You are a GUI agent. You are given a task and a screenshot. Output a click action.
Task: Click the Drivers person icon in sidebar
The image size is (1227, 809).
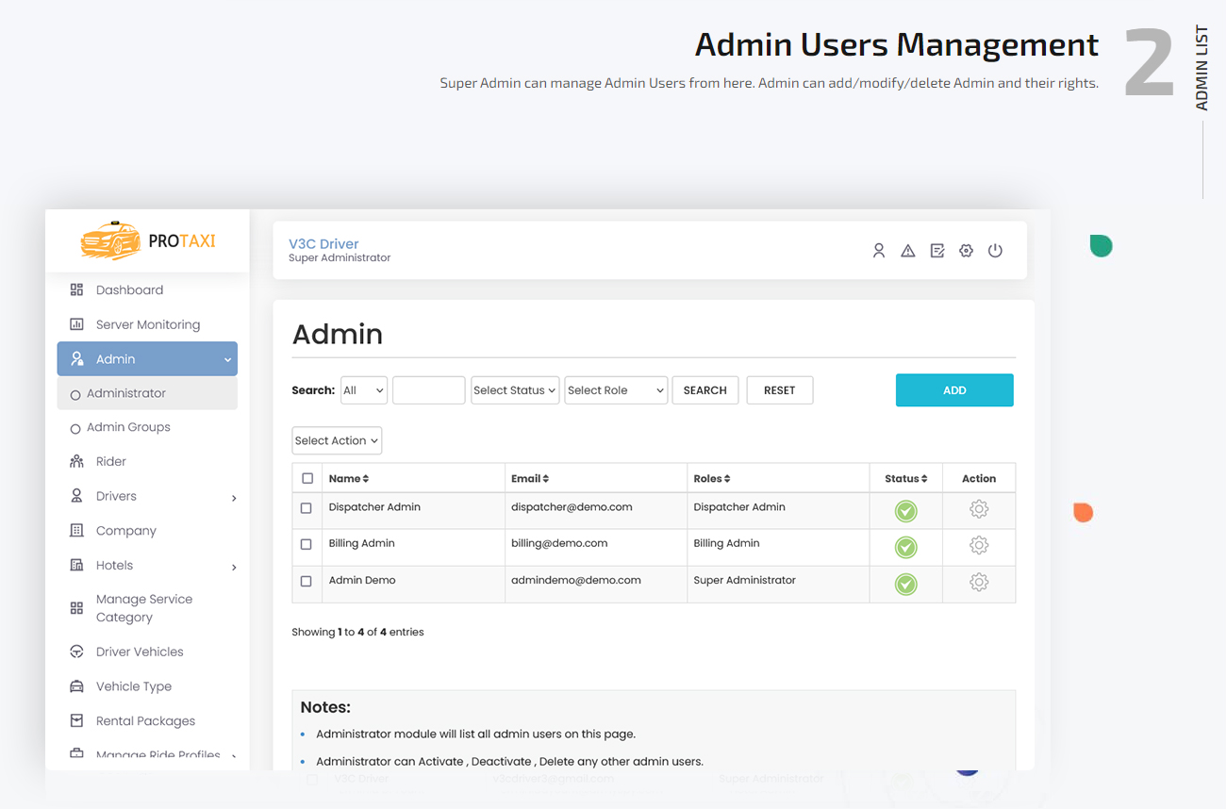(x=76, y=496)
